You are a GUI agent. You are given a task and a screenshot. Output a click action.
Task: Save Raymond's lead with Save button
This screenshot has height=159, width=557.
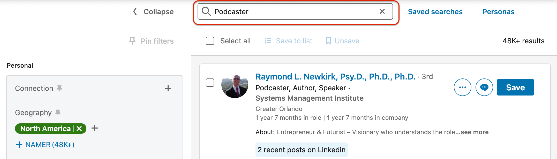point(515,87)
